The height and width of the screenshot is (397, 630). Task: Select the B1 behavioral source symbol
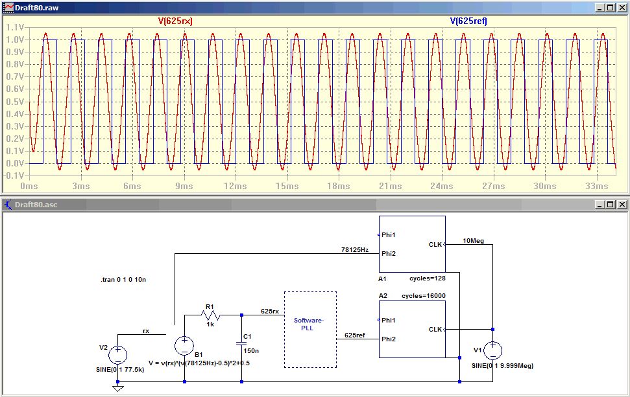(184, 346)
